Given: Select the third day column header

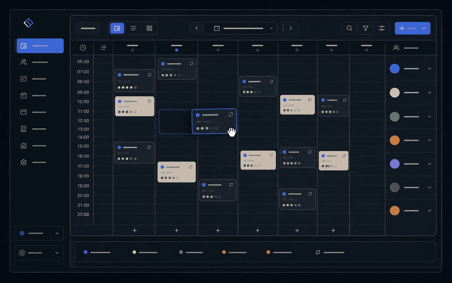Looking at the screenshot, I should (218, 48).
